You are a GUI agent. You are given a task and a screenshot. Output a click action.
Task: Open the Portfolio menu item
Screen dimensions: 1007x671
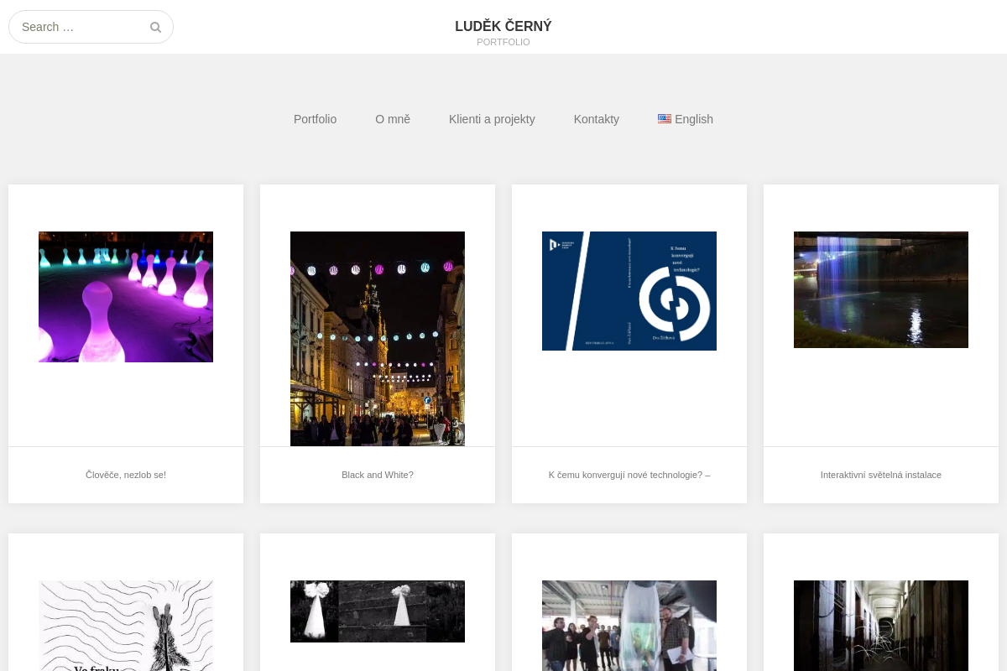tap(315, 119)
